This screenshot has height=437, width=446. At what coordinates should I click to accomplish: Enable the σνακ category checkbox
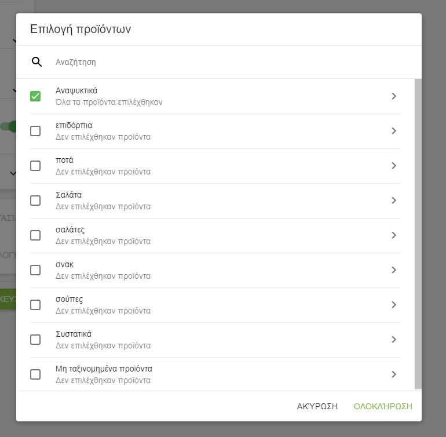(x=35, y=270)
